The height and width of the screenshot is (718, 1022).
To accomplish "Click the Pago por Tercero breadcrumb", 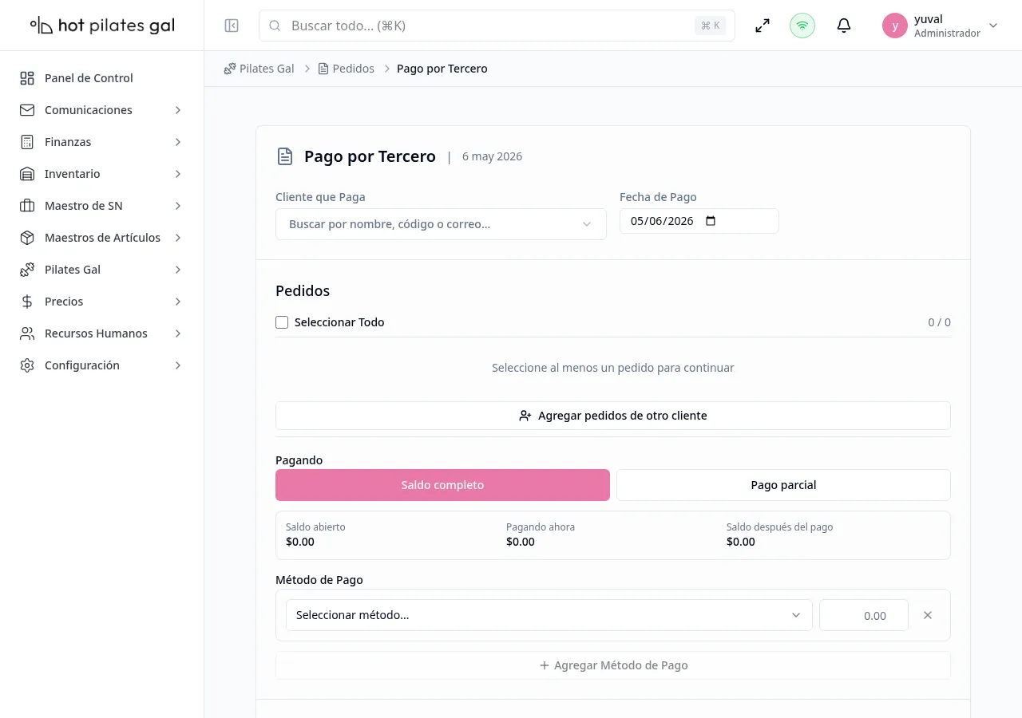I will 442,69.
